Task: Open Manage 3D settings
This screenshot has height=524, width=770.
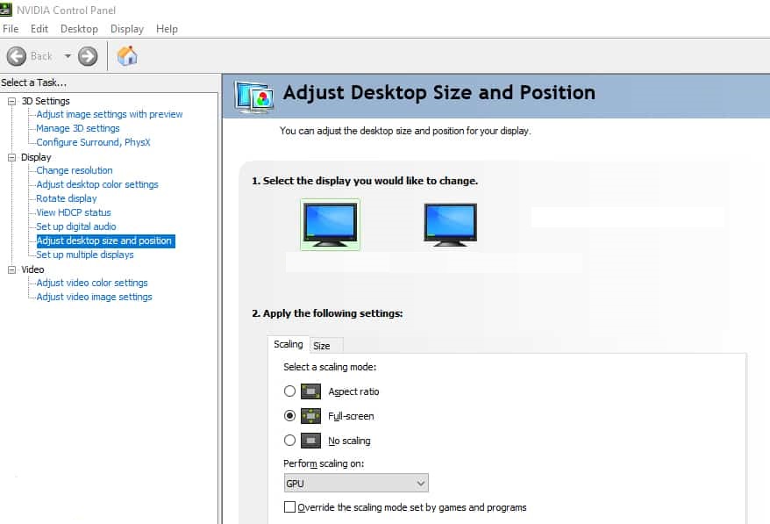Action: coord(78,128)
